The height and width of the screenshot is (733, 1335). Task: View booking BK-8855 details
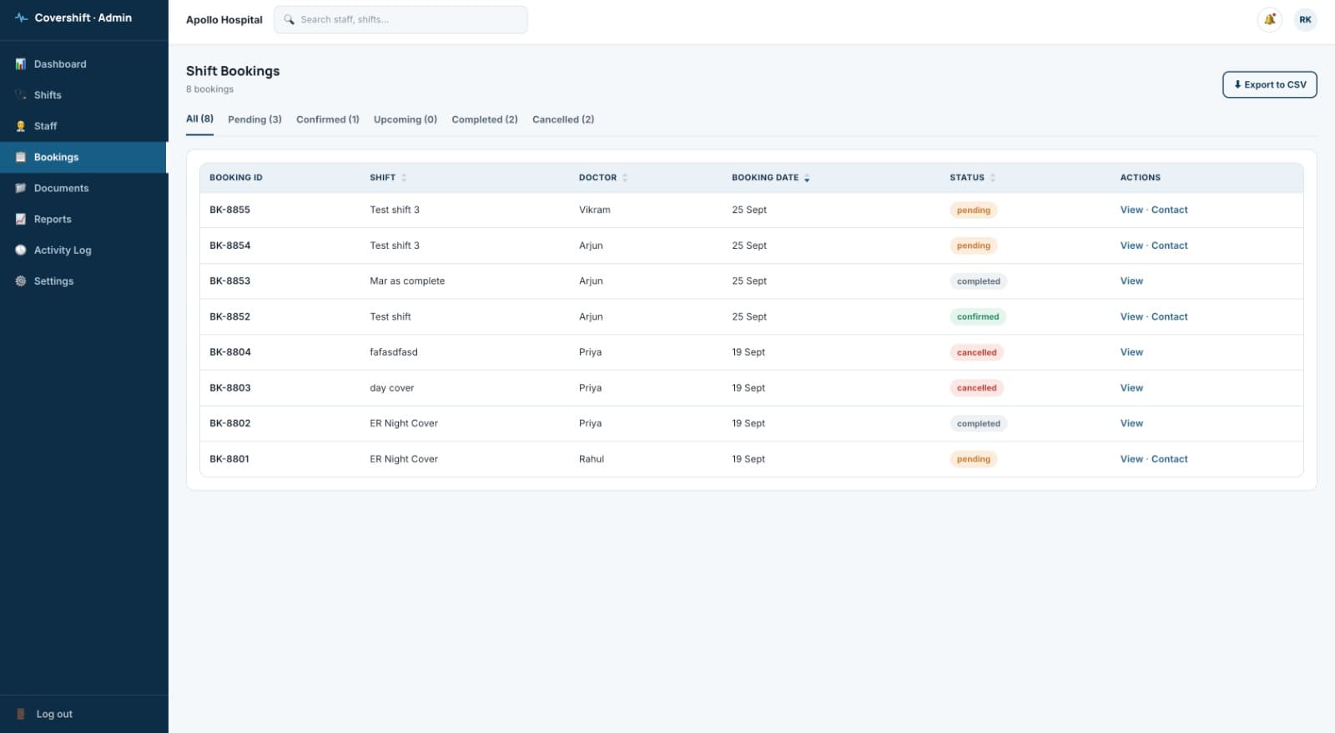1131,210
